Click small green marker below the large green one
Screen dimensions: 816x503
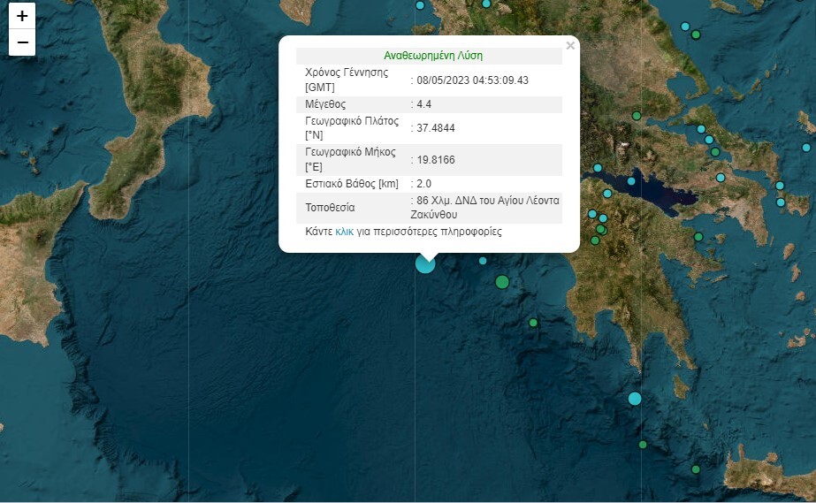[533, 323]
